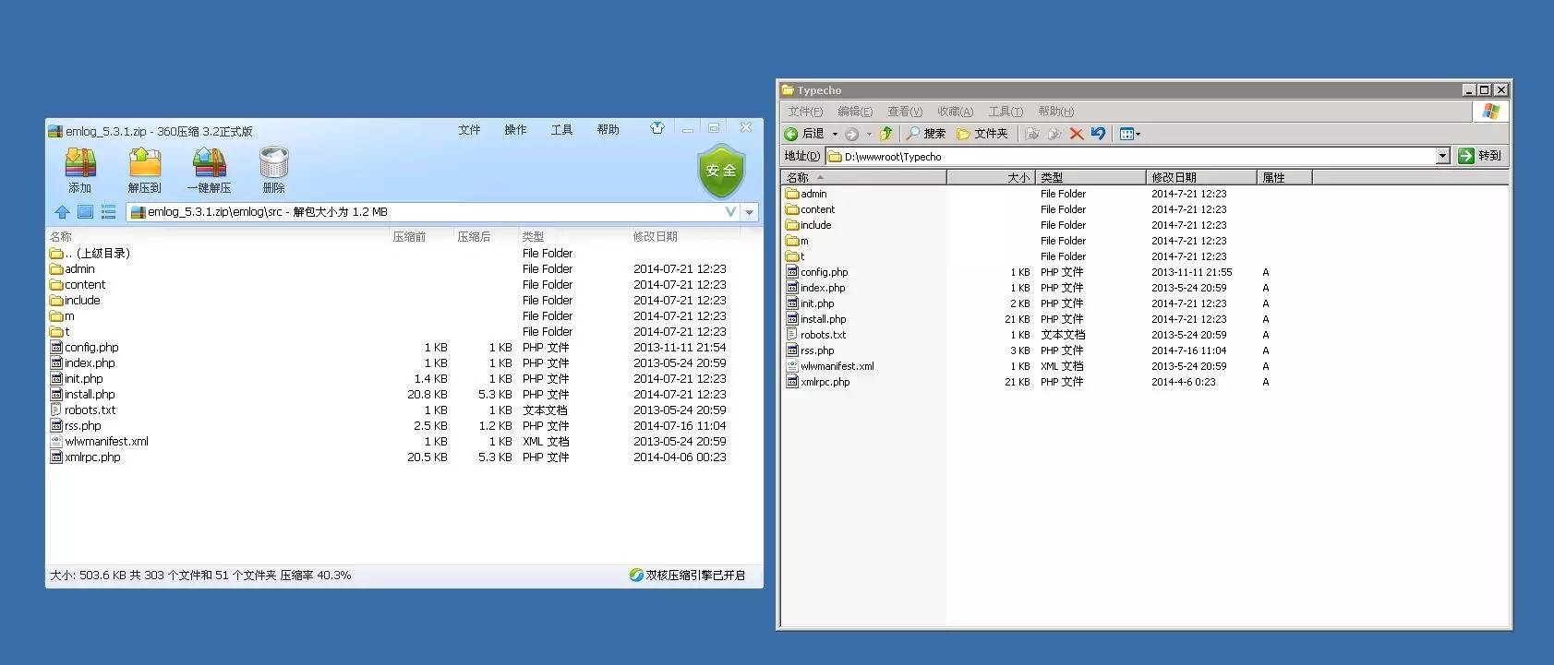The image size is (1554, 665).
Task: Switch to large icon view in 360压缩
Action: coord(85,211)
